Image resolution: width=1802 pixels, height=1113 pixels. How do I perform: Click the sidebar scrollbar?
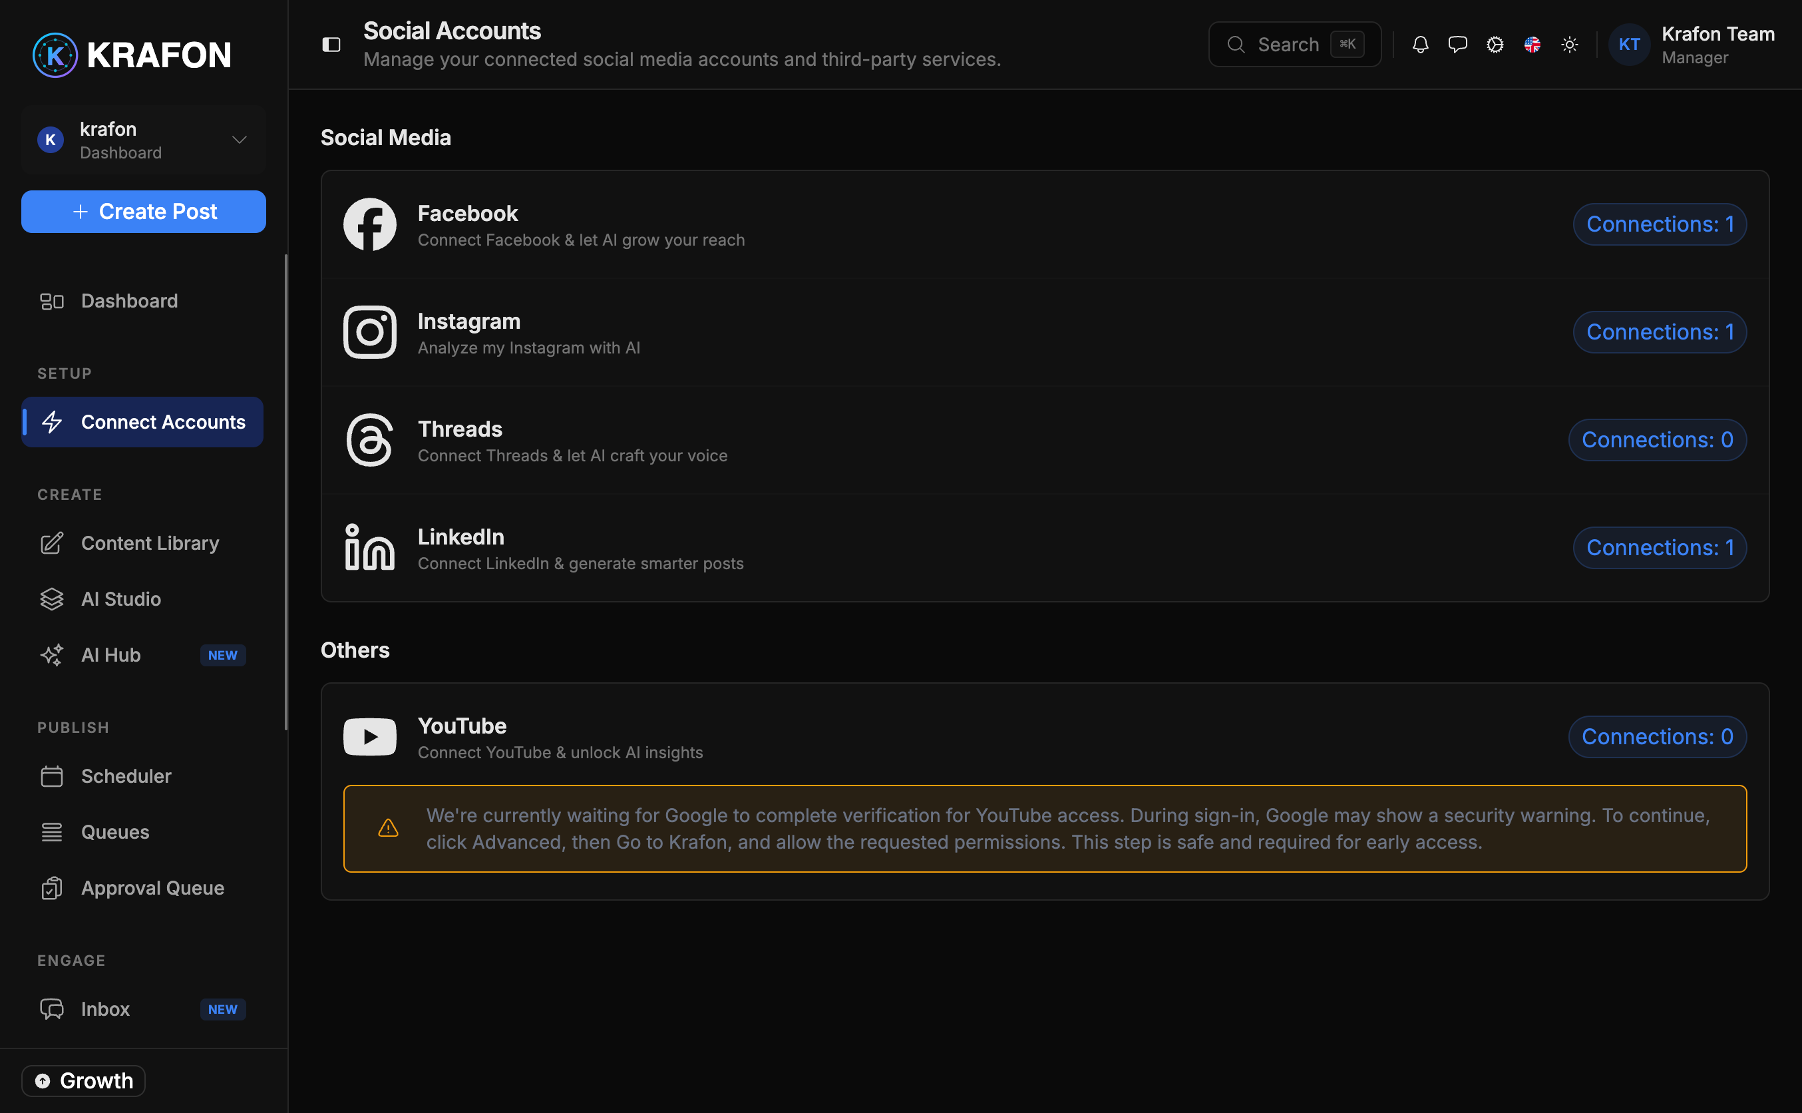pyautogui.click(x=286, y=492)
